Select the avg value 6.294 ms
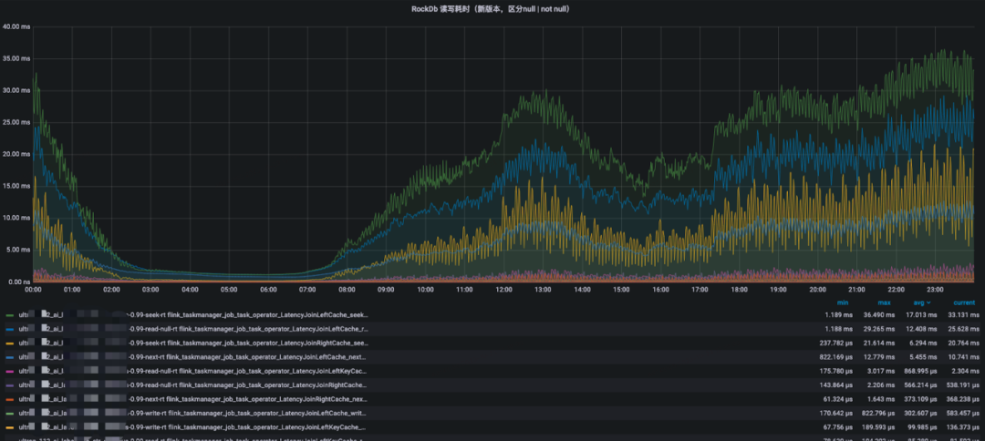The height and width of the screenshot is (441, 985). pyautogui.click(x=923, y=344)
